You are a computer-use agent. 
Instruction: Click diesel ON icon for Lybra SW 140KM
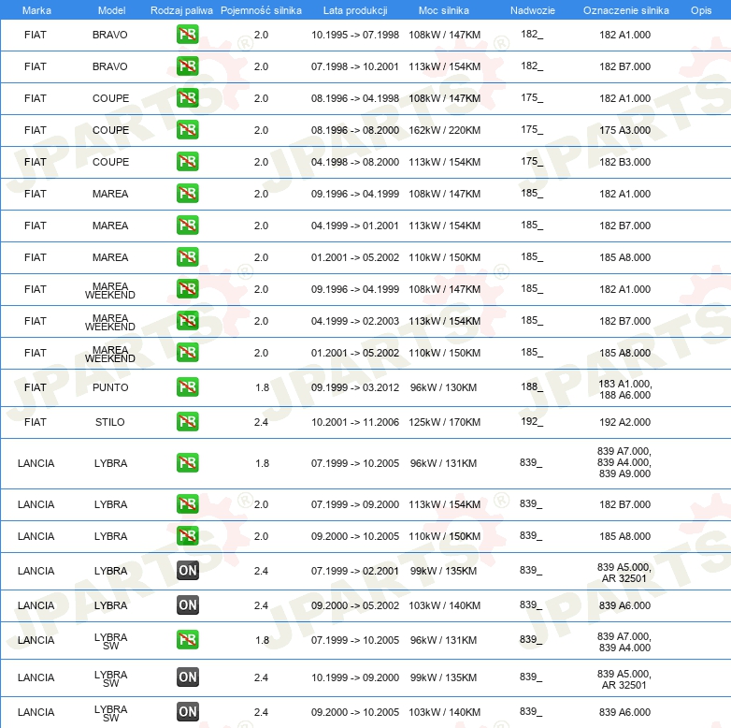point(188,712)
